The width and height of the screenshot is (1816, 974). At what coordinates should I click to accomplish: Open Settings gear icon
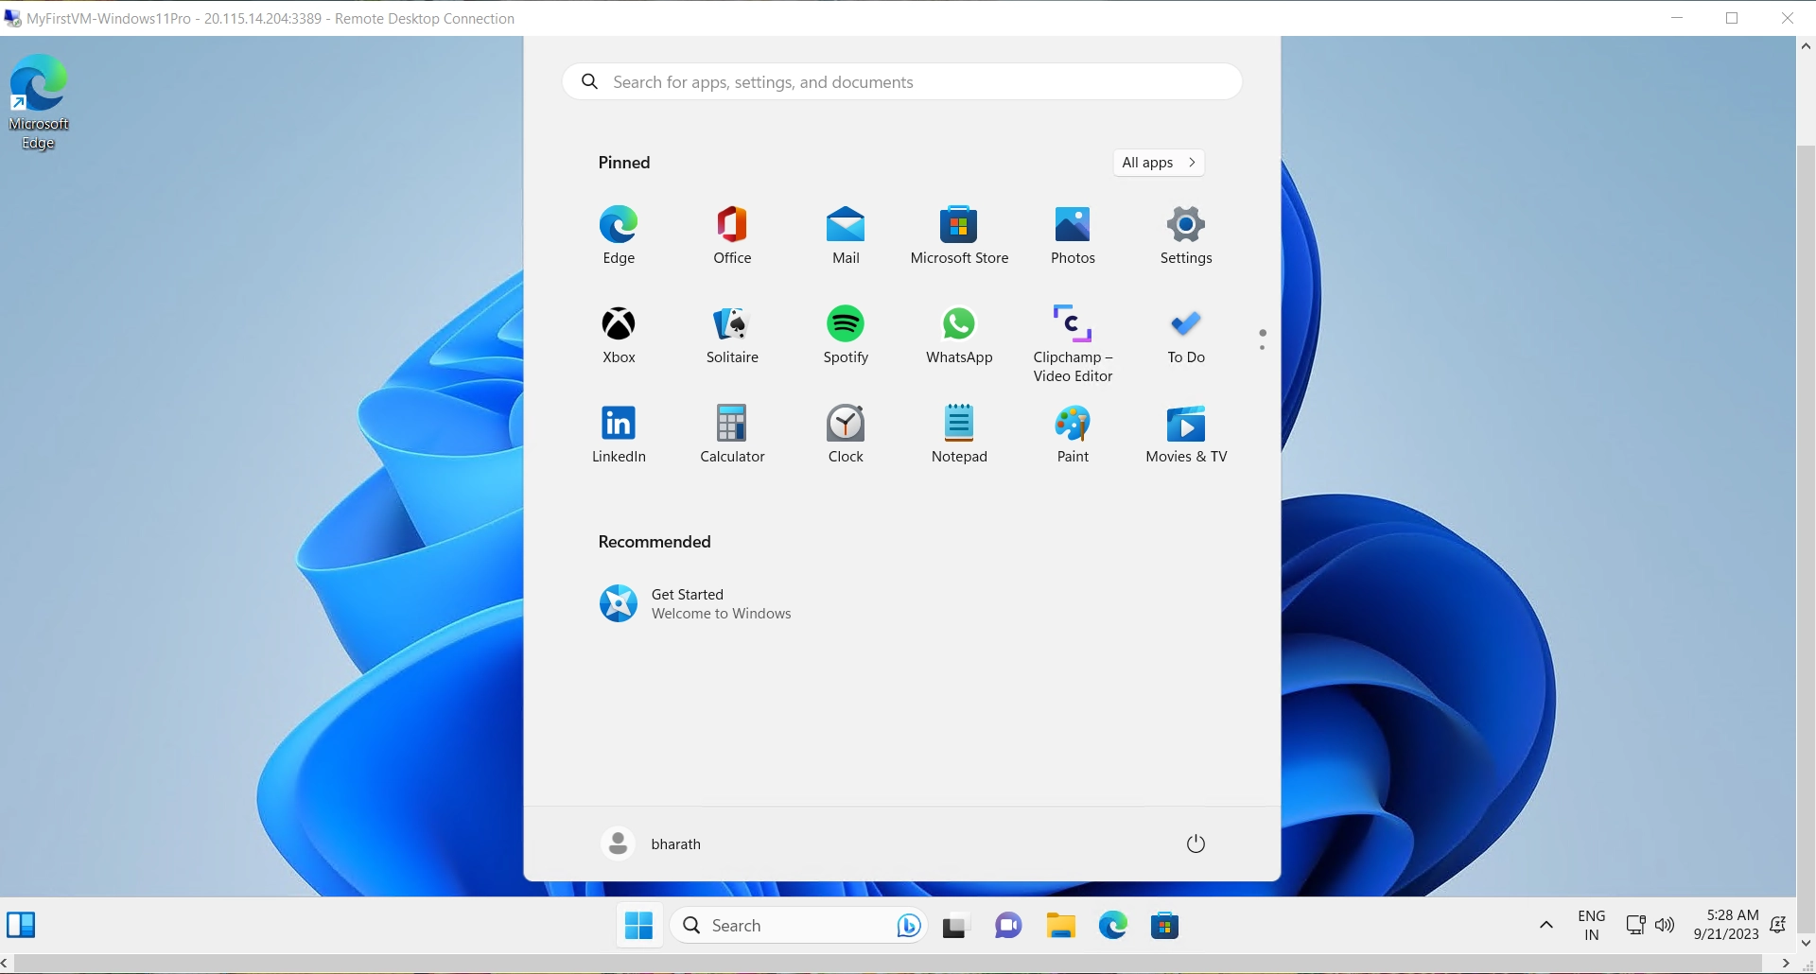(x=1186, y=235)
